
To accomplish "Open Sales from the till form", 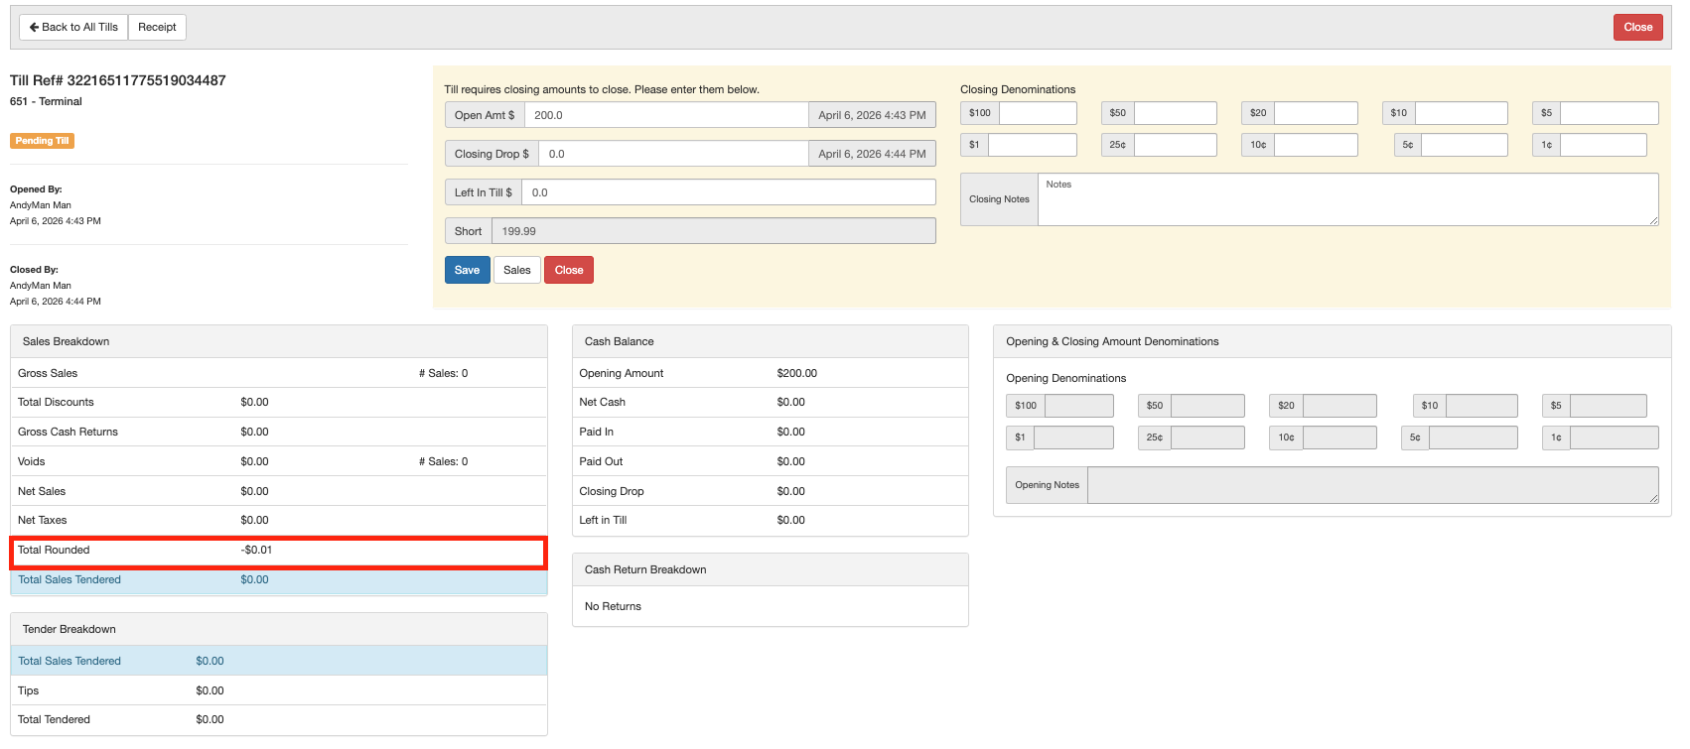I will tap(516, 270).
